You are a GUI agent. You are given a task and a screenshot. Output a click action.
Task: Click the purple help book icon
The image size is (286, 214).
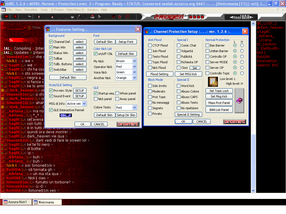click(x=239, y=101)
